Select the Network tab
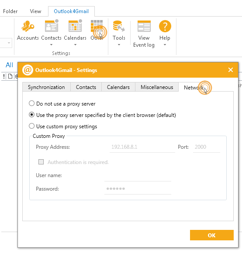Viewport: 242px width, 253px height. tap(194, 87)
